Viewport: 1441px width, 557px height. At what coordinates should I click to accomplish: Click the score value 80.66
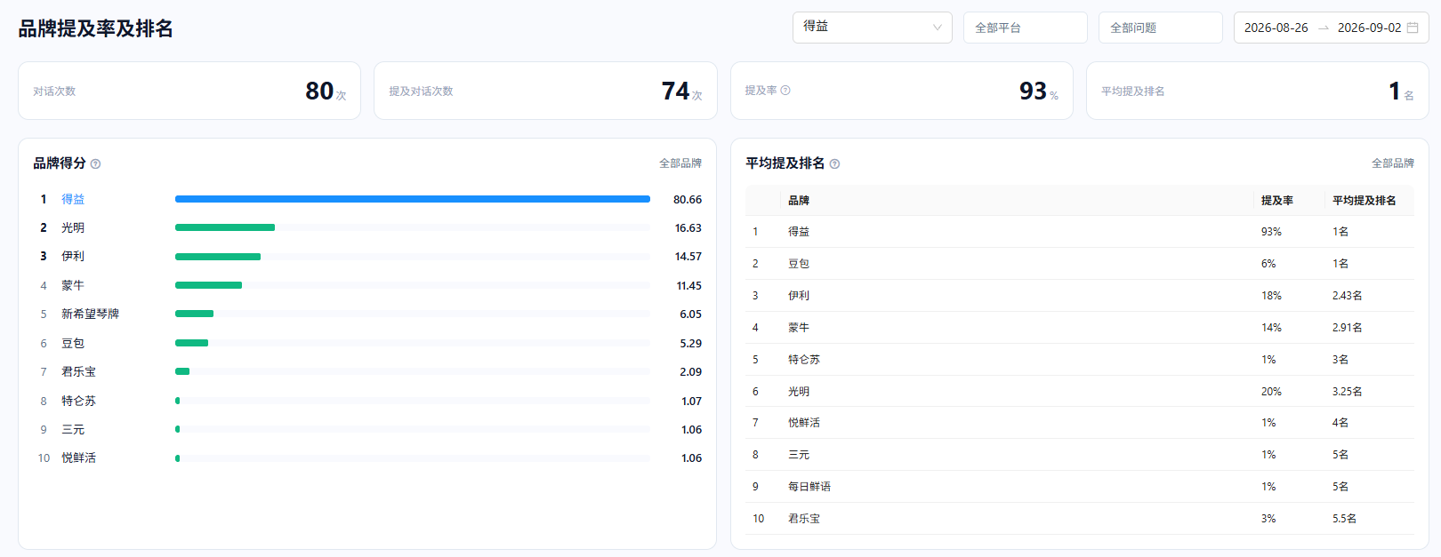688,200
